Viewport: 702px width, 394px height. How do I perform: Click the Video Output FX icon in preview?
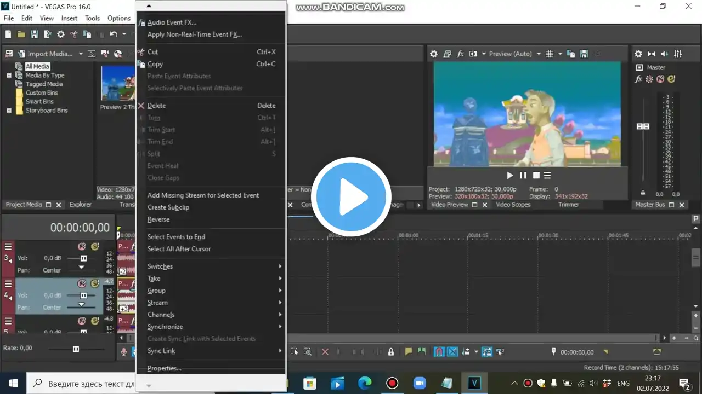[461, 54]
